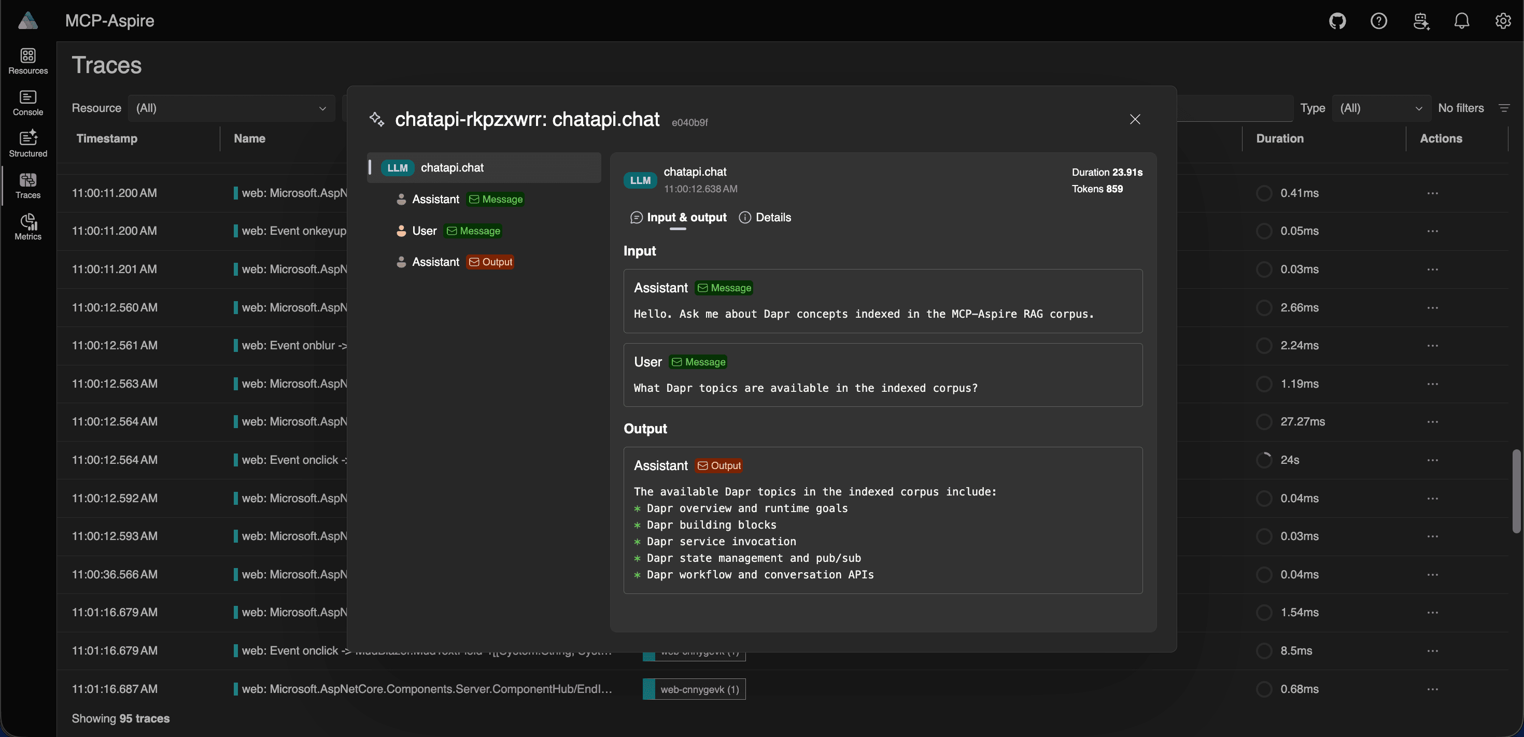Click the Timestamp column header
1524x737 pixels.
click(x=107, y=138)
